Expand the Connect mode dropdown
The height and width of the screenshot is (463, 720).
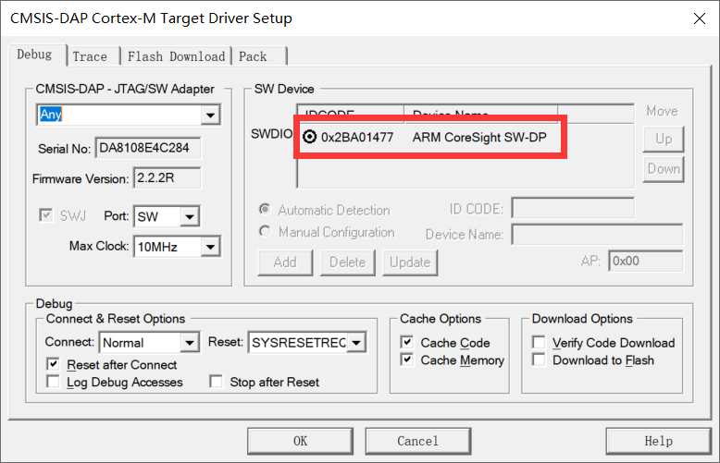click(190, 343)
